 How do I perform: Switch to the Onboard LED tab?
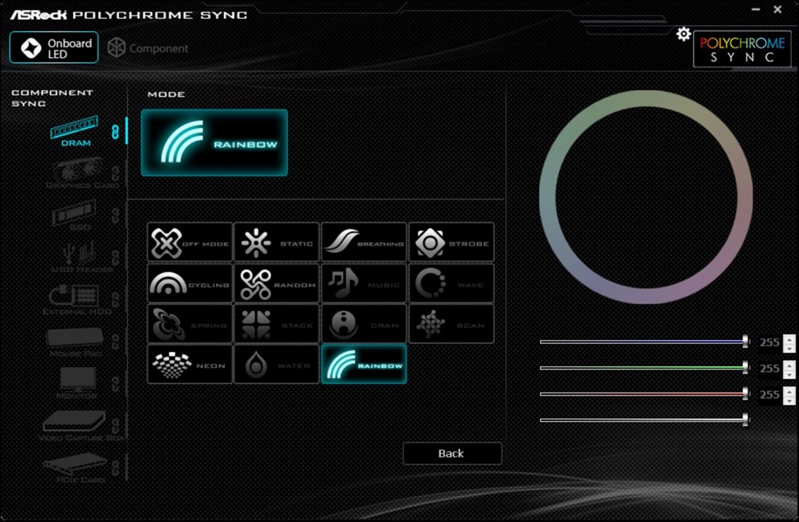tap(54, 48)
